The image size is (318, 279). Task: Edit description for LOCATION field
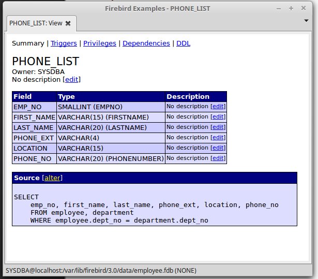(x=218, y=148)
